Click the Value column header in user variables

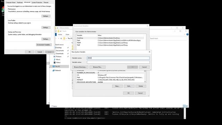[x=121, y=35]
